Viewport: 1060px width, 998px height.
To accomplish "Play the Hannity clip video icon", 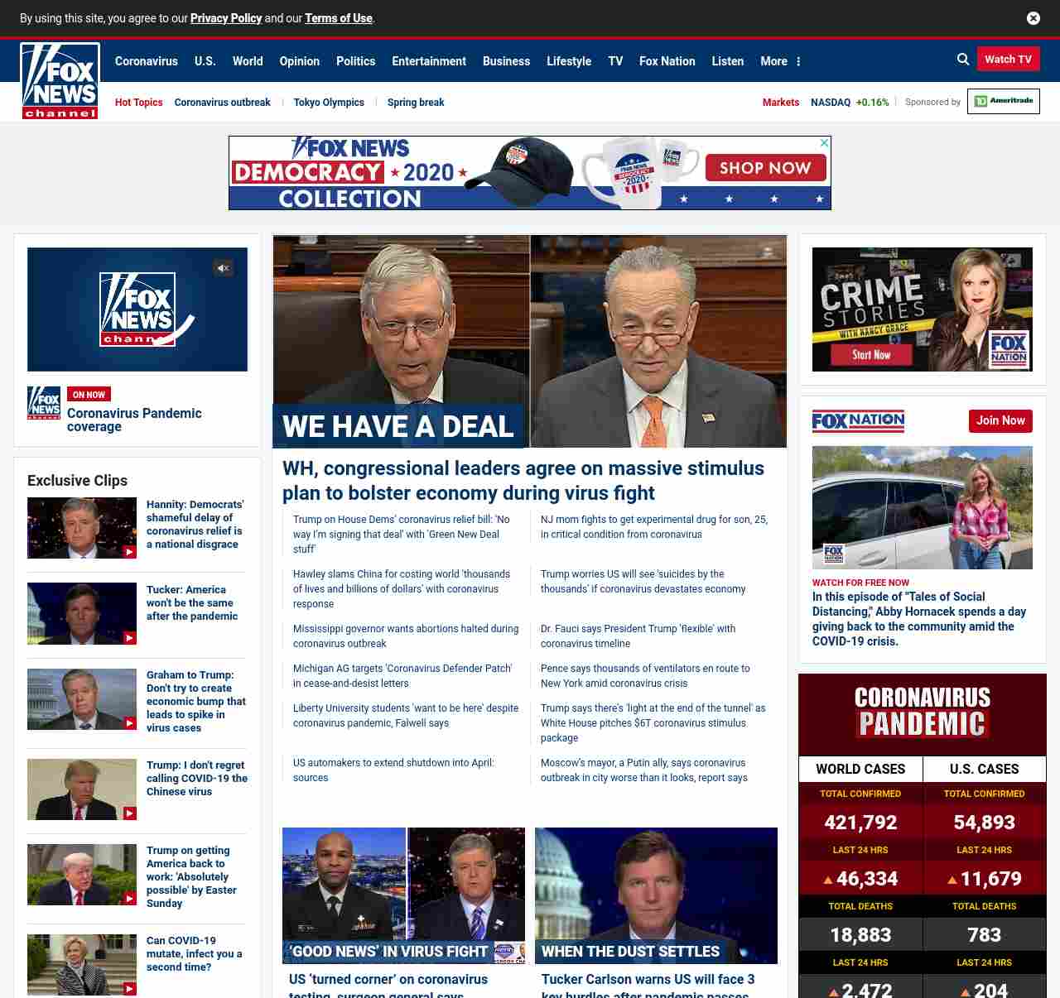I will pyautogui.click(x=129, y=552).
